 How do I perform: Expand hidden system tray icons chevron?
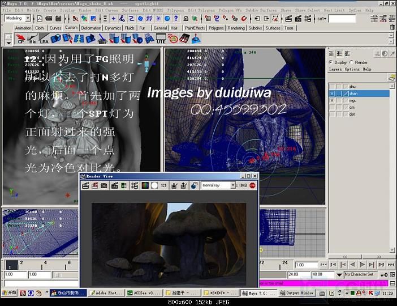(x=347, y=293)
